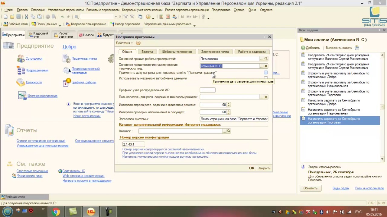The height and width of the screenshot is (217, 387).
Task: Click the Штатное расписание icon
Action: [x=22, y=96]
